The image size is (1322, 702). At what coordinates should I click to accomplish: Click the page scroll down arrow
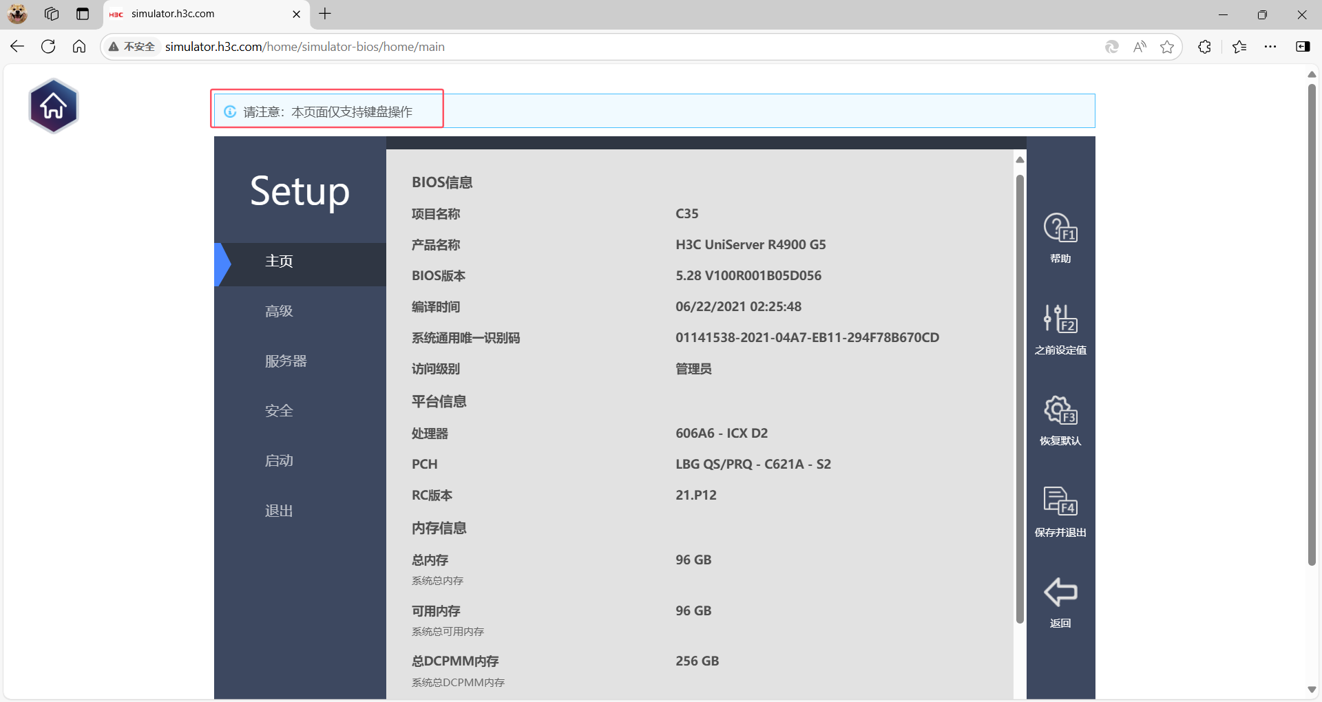(x=1312, y=690)
